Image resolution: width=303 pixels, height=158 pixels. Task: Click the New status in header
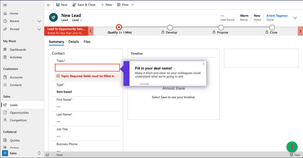(257, 16)
